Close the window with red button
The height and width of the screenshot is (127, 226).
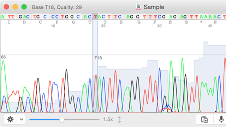(x=6, y=7)
